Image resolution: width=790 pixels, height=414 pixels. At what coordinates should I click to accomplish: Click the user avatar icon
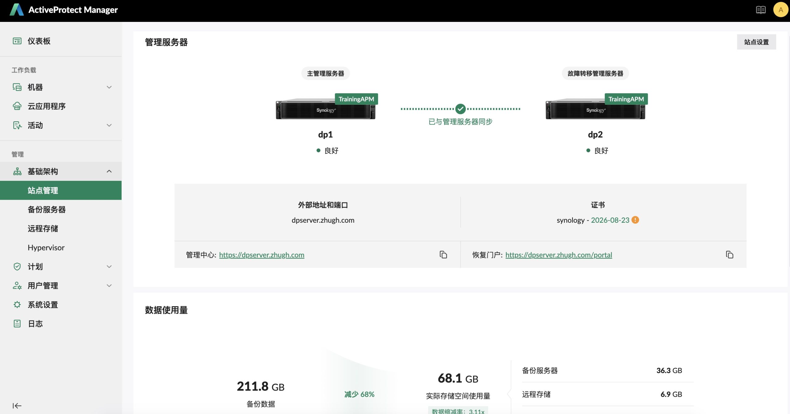click(x=780, y=10)
